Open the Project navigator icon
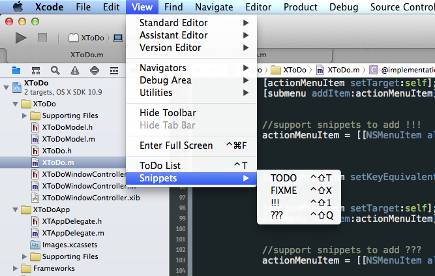 (x=16, y=70)
